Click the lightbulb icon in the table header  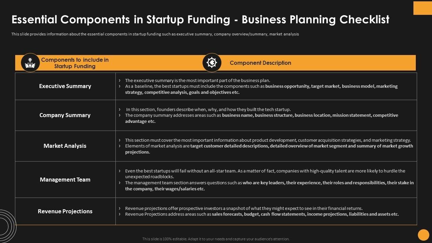point(30,63)
